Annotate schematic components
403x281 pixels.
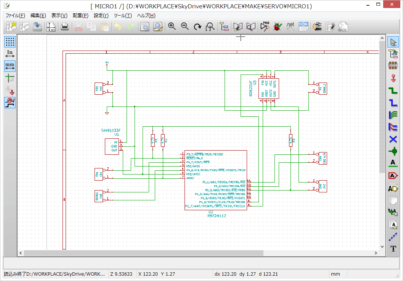pos(265,27)
